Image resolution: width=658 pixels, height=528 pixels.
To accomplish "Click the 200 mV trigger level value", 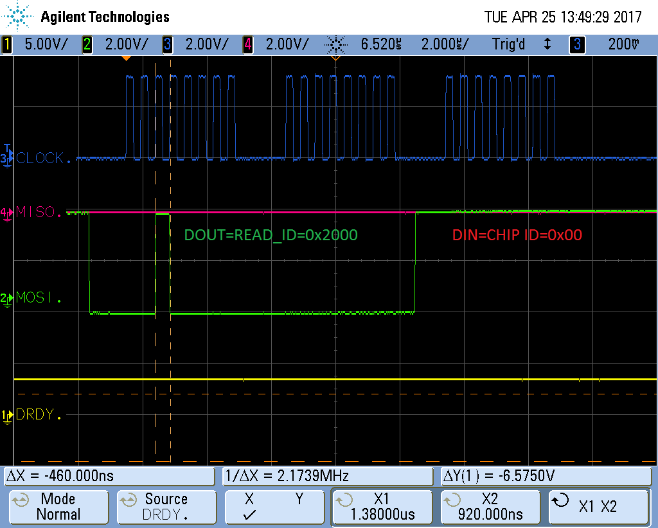I will (623, 44).
